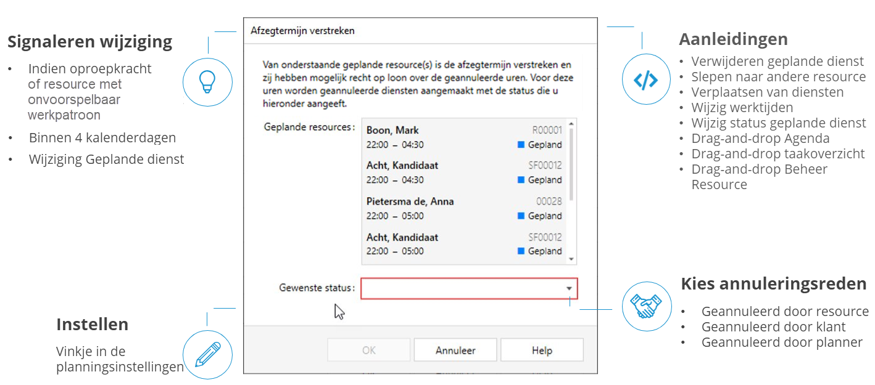Click the resources list scrollbar thumb
875x385 pixels.
[x=571, y=163]
